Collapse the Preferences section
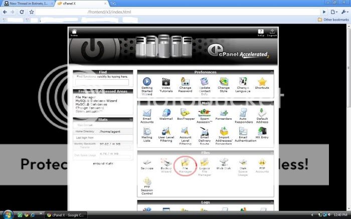 coord(272,72)
